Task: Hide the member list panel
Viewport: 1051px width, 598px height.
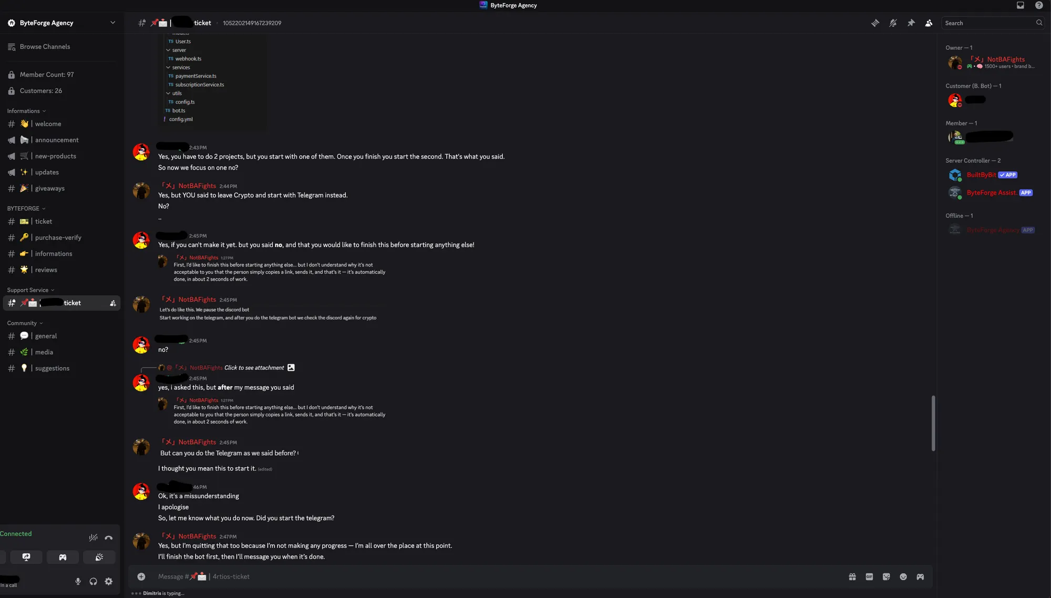Action: pyautogui.click(x=929, y=23)
